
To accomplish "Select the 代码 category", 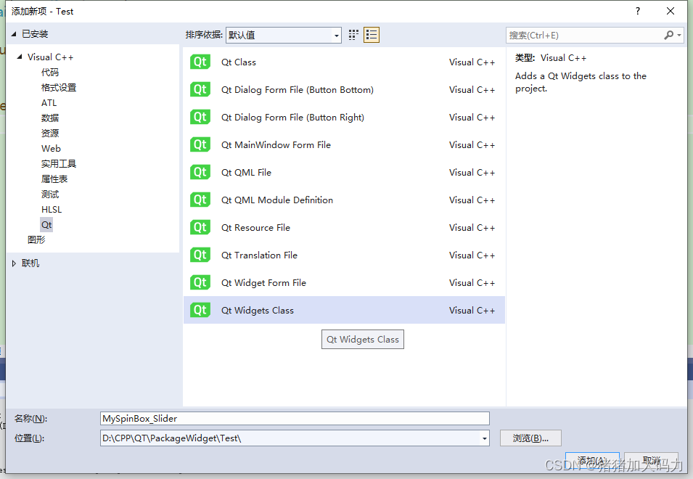I will tap(50, 72).
